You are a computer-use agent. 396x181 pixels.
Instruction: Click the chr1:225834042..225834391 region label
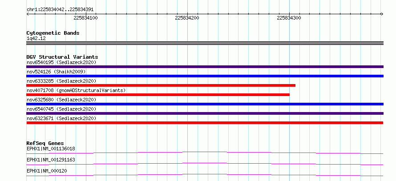click(x=60, y=10)
